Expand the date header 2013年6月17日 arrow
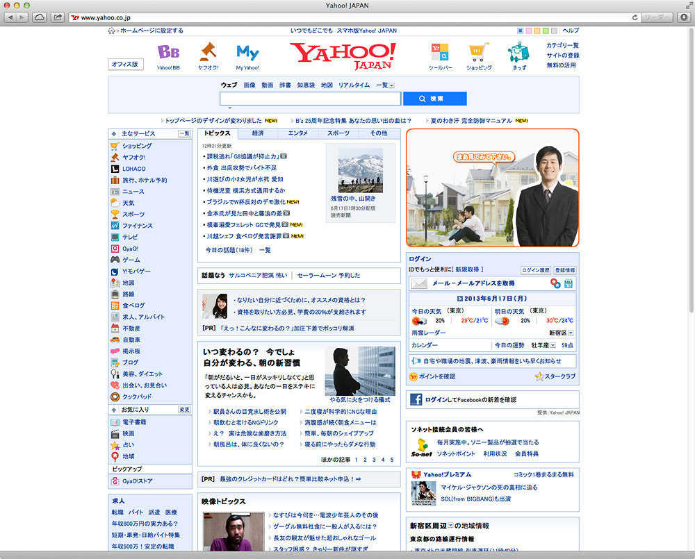Image resolution: width=695 pixels, height=559 pixels. (459, 299)
